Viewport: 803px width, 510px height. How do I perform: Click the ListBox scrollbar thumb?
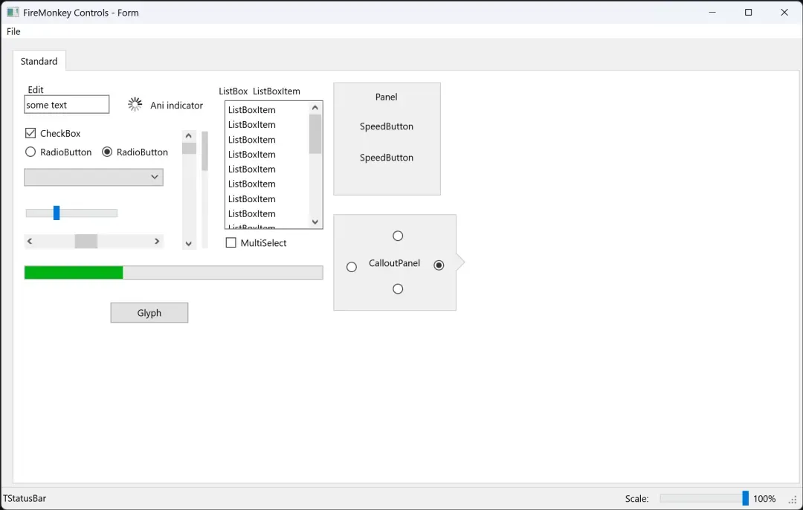(315, 134)
